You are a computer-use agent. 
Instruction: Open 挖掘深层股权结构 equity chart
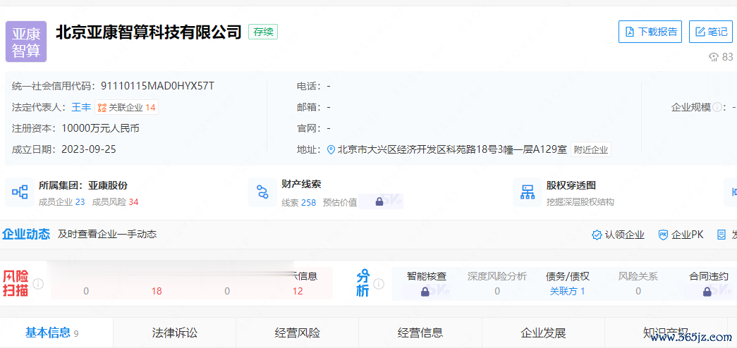580,202
